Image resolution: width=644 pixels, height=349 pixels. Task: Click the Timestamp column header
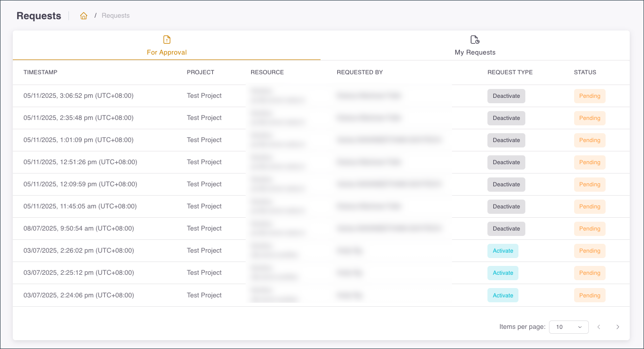tap(40, 72)
